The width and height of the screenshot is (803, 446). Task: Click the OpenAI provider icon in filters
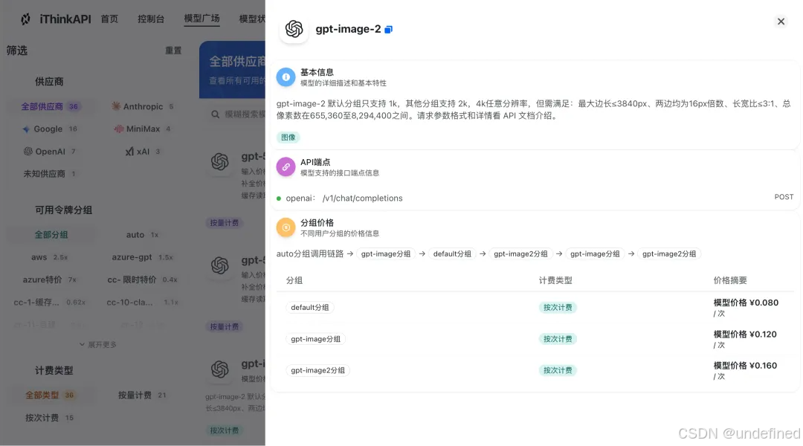click(x=28, y=152)
